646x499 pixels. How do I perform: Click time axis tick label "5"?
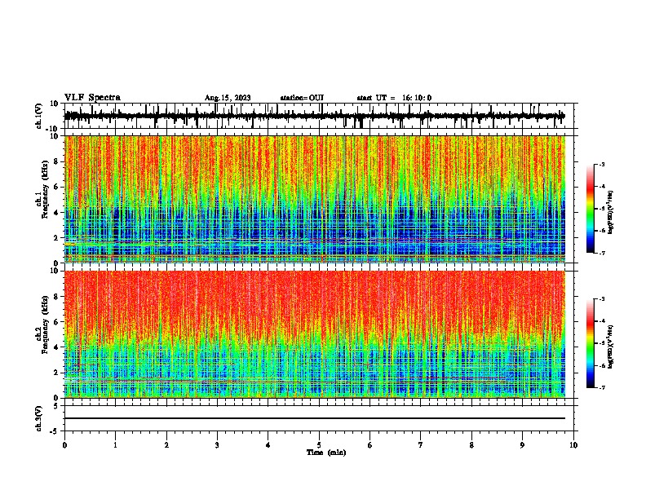point(319,445)
